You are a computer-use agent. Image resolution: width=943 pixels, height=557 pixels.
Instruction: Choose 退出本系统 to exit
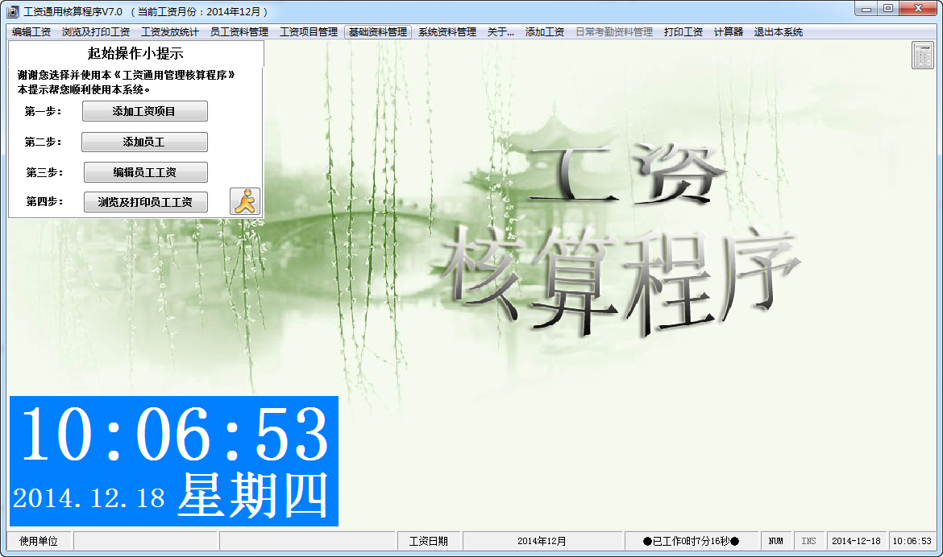tap(778, 32)
